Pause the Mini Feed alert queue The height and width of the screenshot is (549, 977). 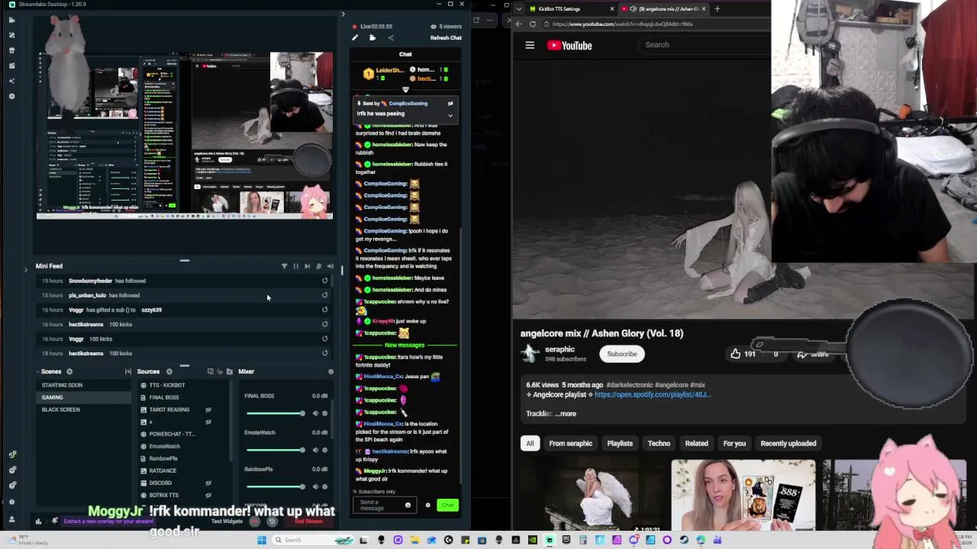[x=295, y=266]
